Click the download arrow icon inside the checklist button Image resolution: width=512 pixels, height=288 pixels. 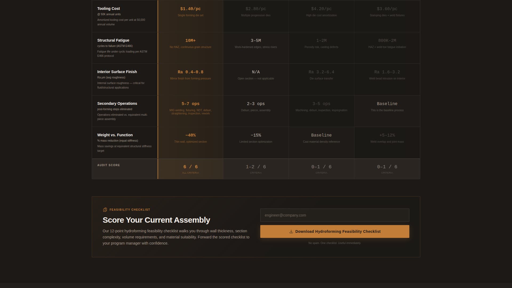[x=290, y=231]
